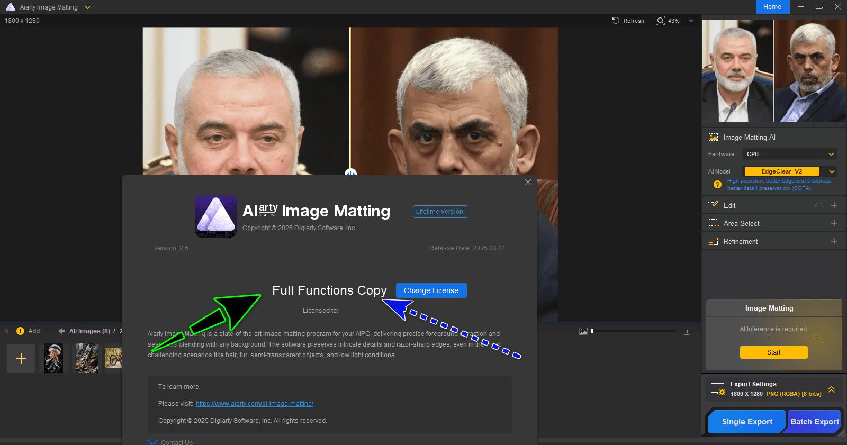Click the Refinement panel icon
The height and width of the screenshot is (445, 847).
coord(713,241)
